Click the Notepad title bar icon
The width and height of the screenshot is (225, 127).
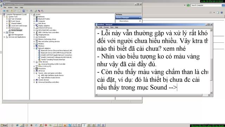[96, 25]
